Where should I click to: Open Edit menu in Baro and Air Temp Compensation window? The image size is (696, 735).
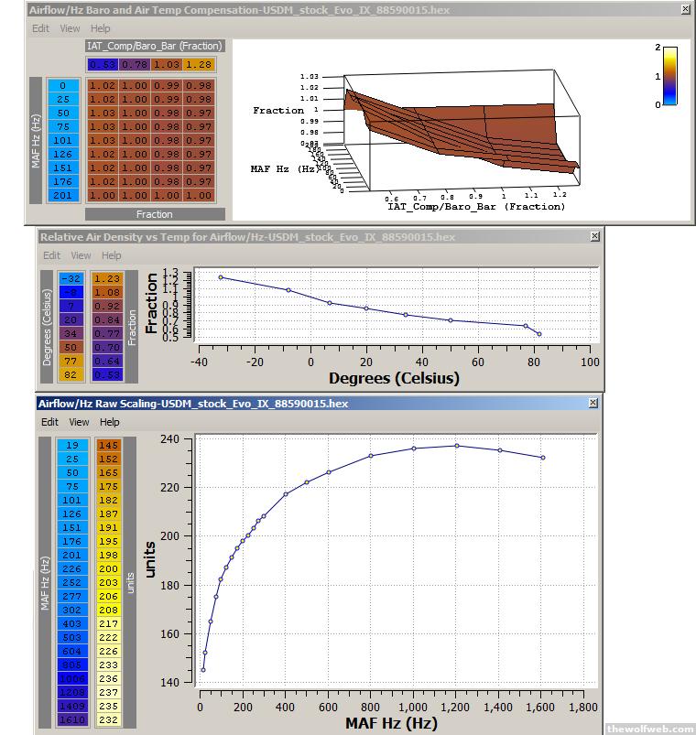coord(40,28)
